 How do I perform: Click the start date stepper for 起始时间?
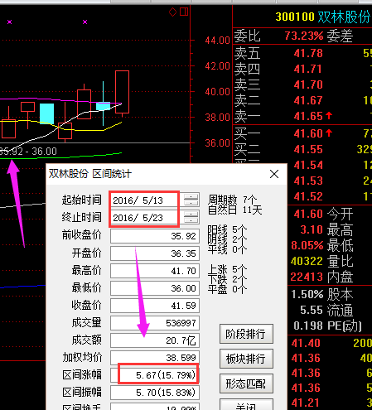191,200
